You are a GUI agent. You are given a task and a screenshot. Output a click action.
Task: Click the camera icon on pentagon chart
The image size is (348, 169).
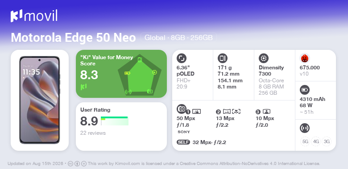150,91
